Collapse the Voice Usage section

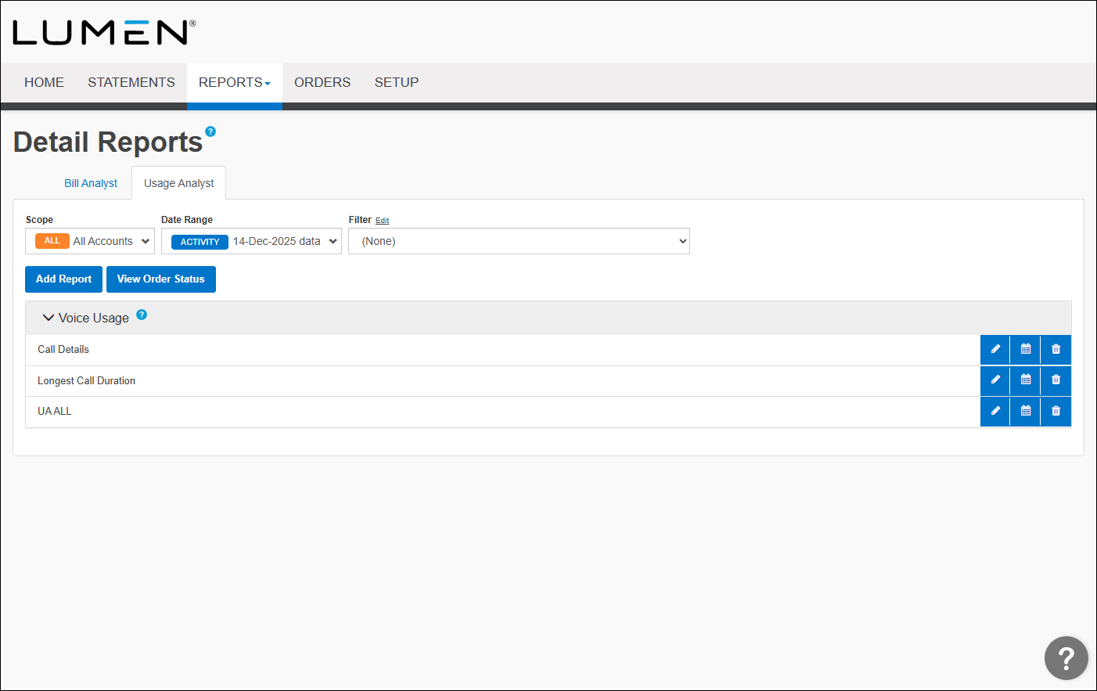49,318
